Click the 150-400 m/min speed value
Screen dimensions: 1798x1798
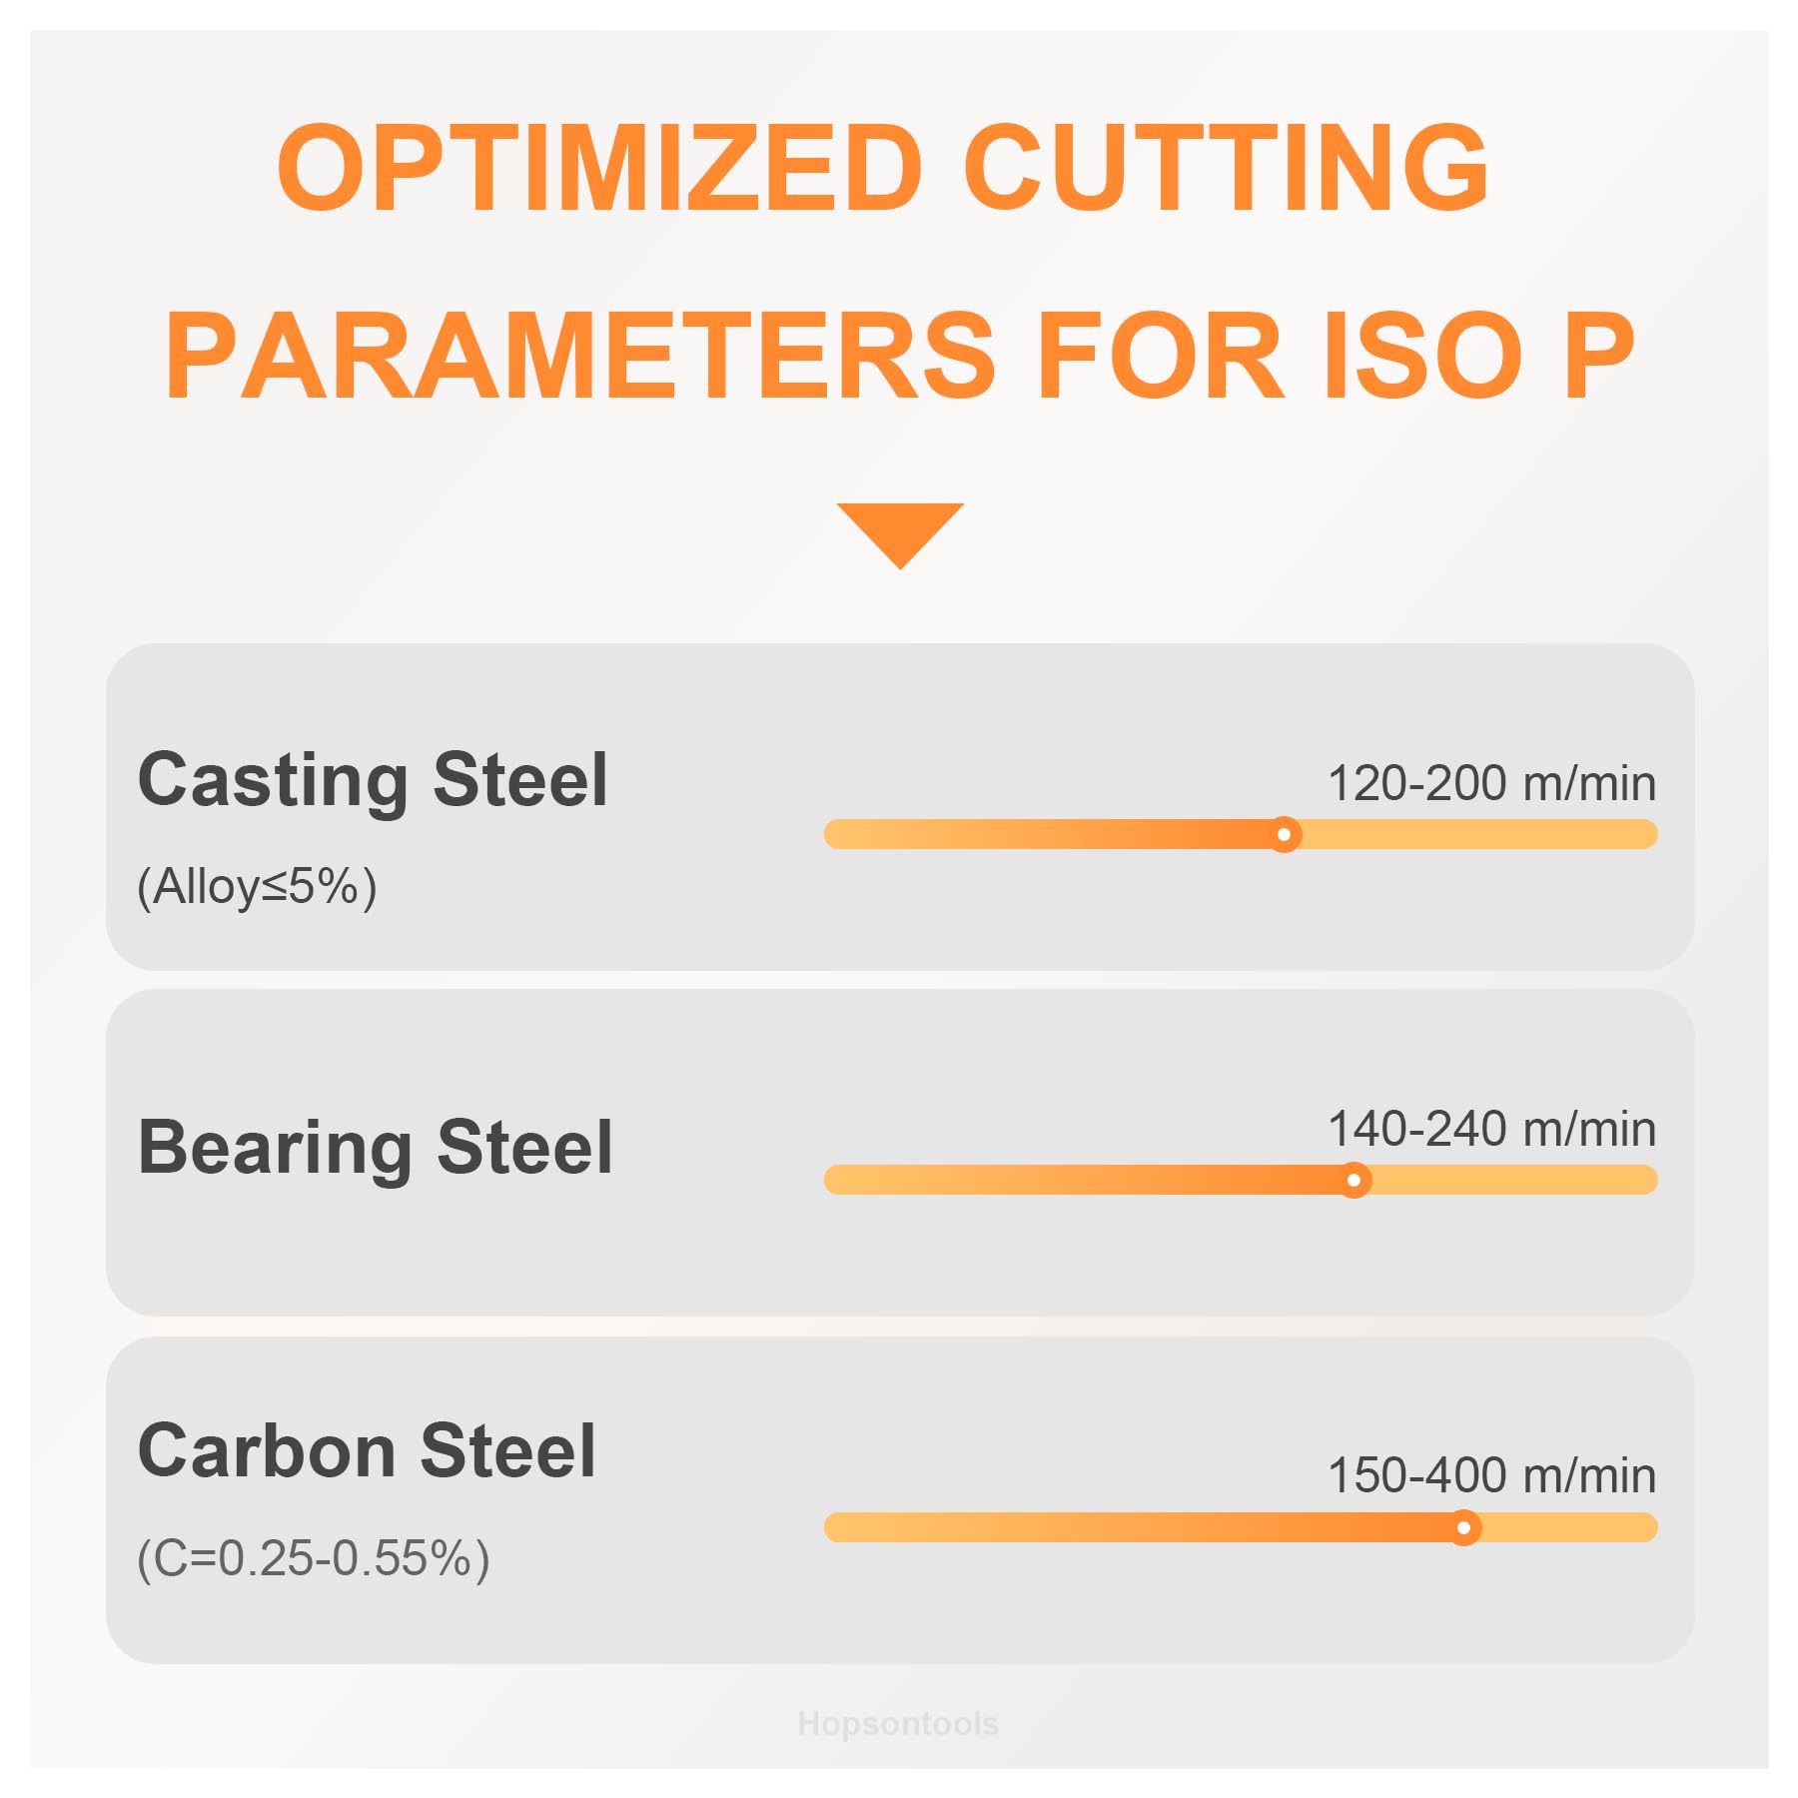point(1491,1475)
